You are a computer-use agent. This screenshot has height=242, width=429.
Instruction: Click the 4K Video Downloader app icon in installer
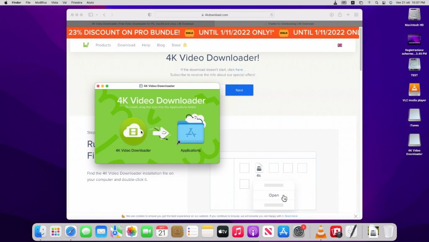pyautogui.click(x=133, y=132)
